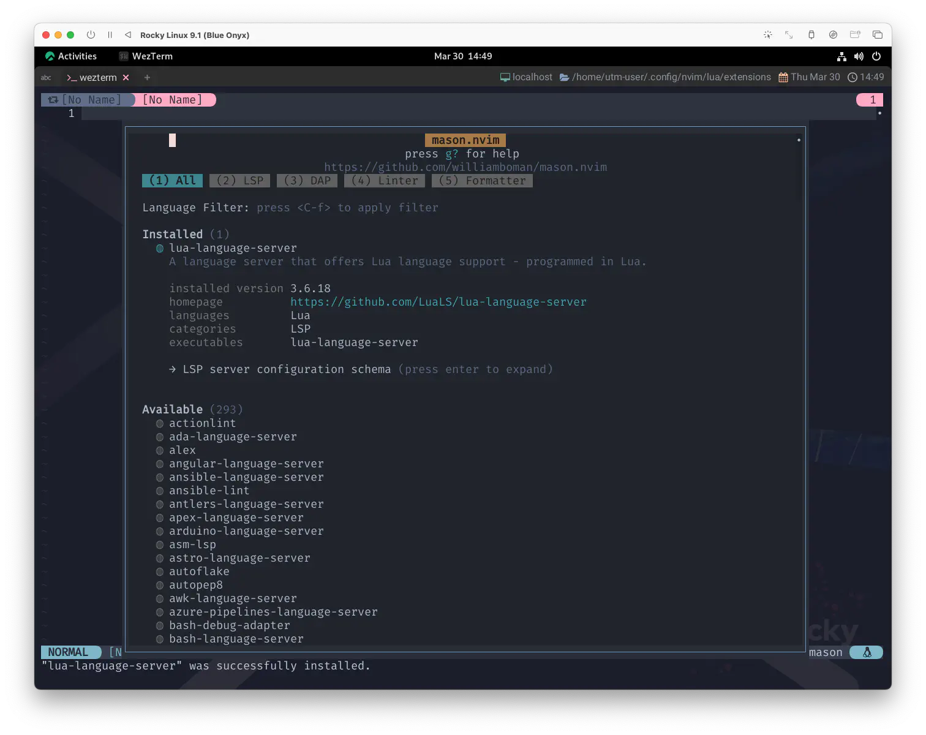This screenshot has height=735, width=926.
Task: Click the windows overlay icon in UTM toolbar
Action: [877, 35]
